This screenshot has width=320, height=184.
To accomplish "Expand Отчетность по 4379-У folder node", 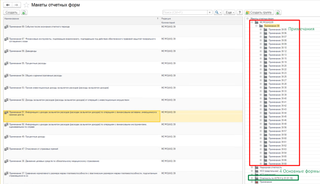I will pyautogui.click(x=252, y=178).
